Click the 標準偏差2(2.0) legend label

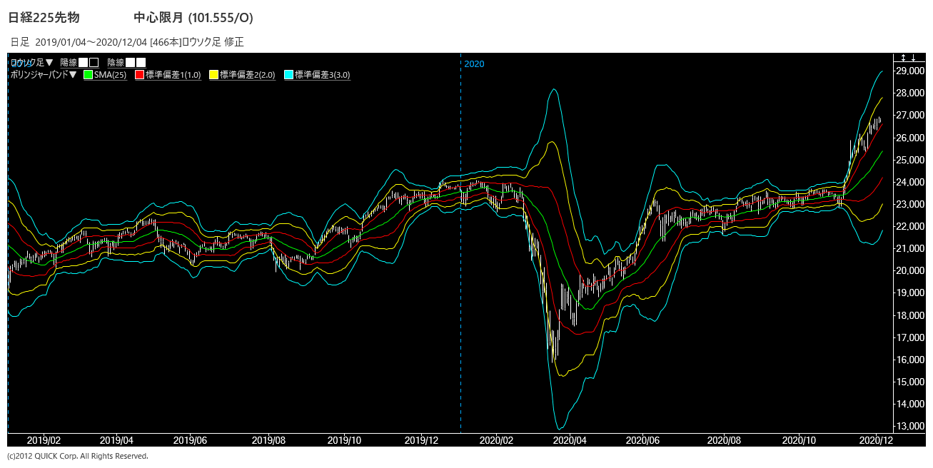(248, 75)
